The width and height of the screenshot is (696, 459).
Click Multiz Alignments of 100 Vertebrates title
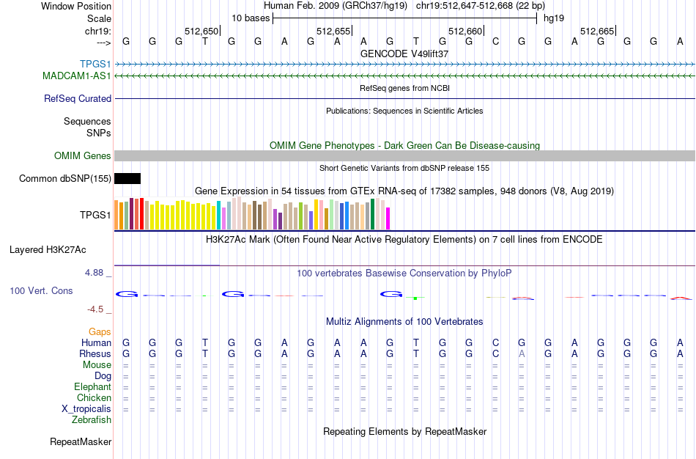(x=404, y=321)
